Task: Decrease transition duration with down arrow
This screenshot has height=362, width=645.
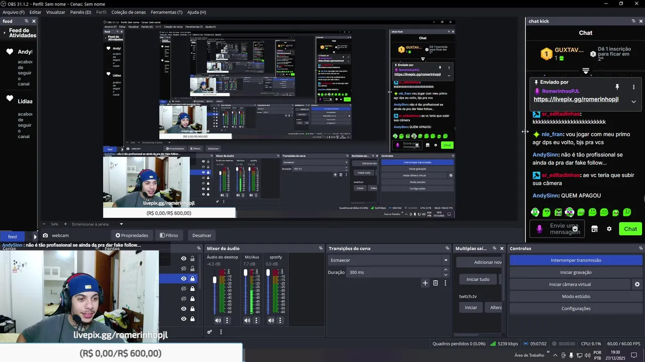Action: pos(445,275)
